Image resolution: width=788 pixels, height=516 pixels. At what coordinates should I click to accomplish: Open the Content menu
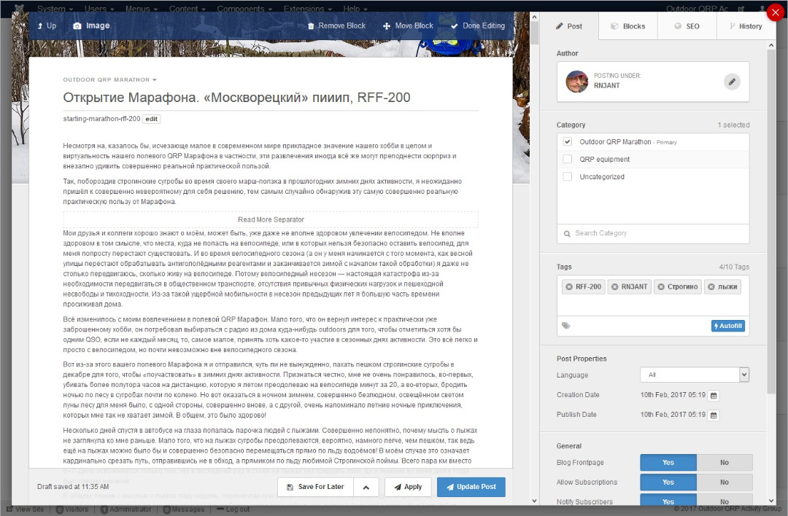187,9
